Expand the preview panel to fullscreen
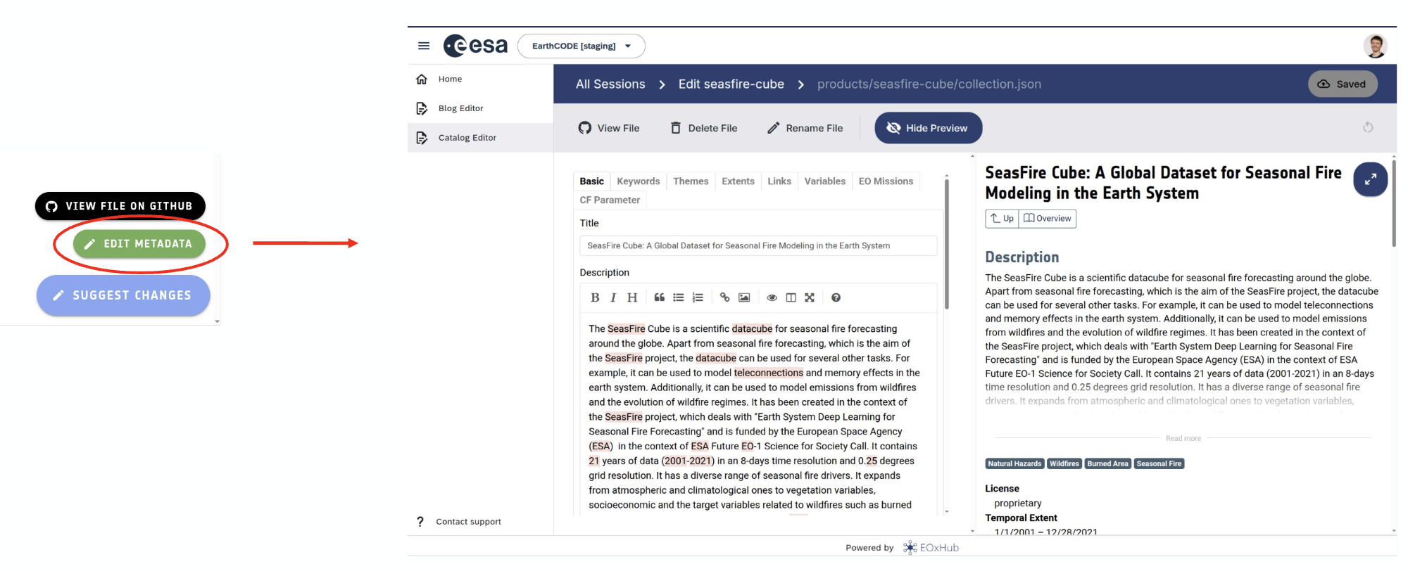 pyautogui.click(x=1370, y=179)
